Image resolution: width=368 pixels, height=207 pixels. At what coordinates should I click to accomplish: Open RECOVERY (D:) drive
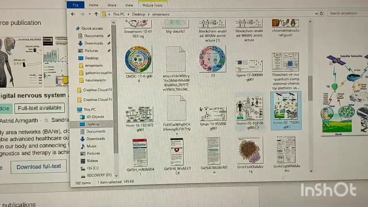point(99,175)
